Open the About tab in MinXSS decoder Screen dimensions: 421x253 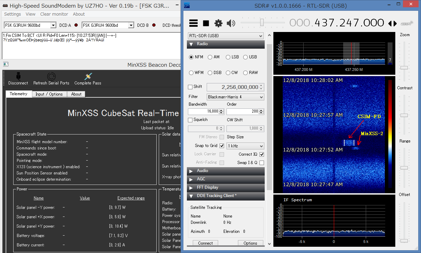76,94
